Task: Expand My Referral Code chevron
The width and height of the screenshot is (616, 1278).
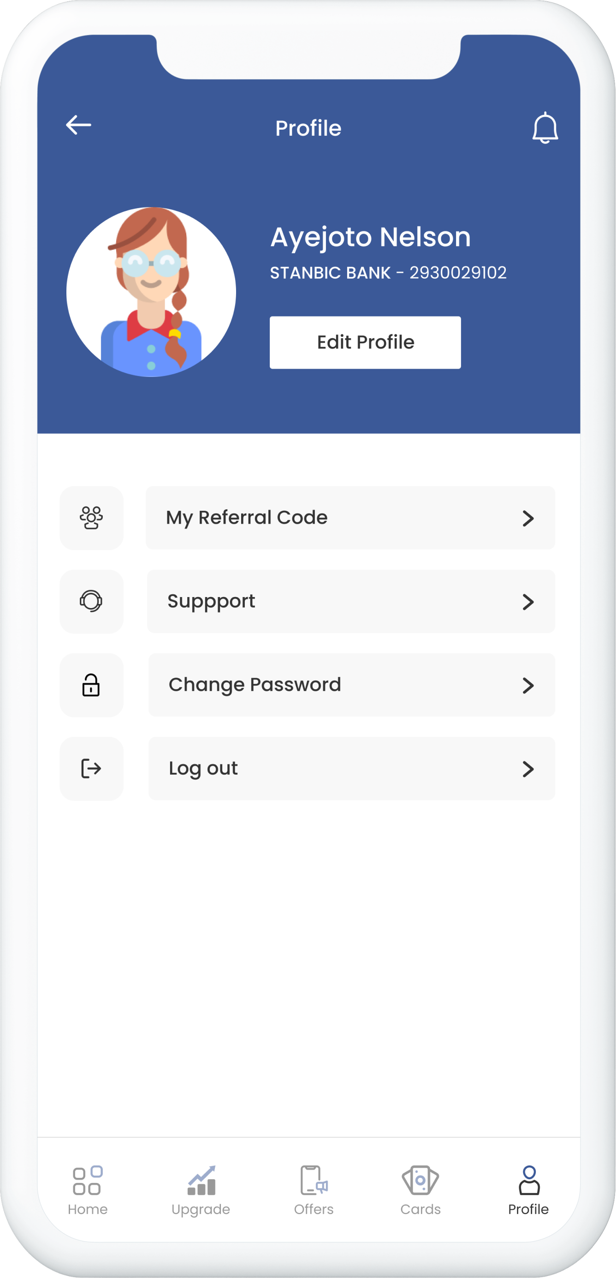Action: coord(528,519)
